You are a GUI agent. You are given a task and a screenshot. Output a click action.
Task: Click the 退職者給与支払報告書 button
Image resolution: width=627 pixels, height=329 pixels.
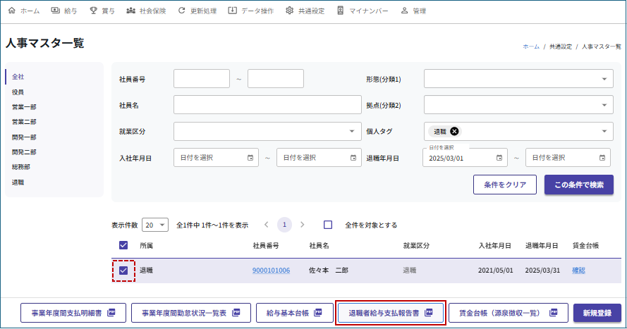pyautogui.click(x=390, y=312)
